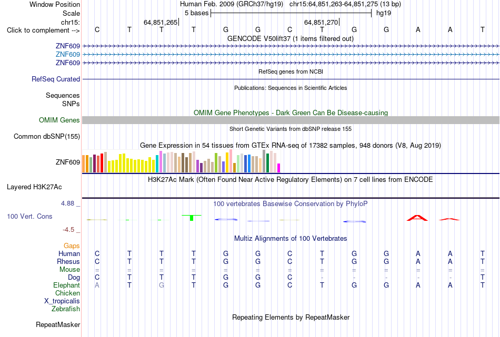The height and width of the screenshot is (337, 500).
Task: Click the hg19 label beside scale bar
Action: [x=384, y=13]
